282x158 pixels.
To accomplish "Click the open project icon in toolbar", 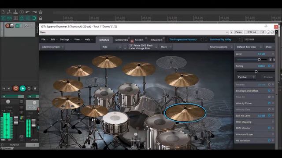I will click(9, 12).
